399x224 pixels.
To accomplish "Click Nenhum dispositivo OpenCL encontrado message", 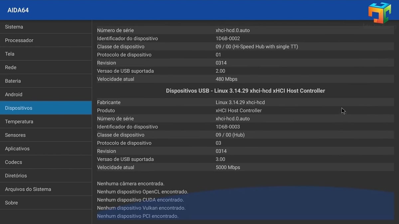I will [x=143, y=191].
